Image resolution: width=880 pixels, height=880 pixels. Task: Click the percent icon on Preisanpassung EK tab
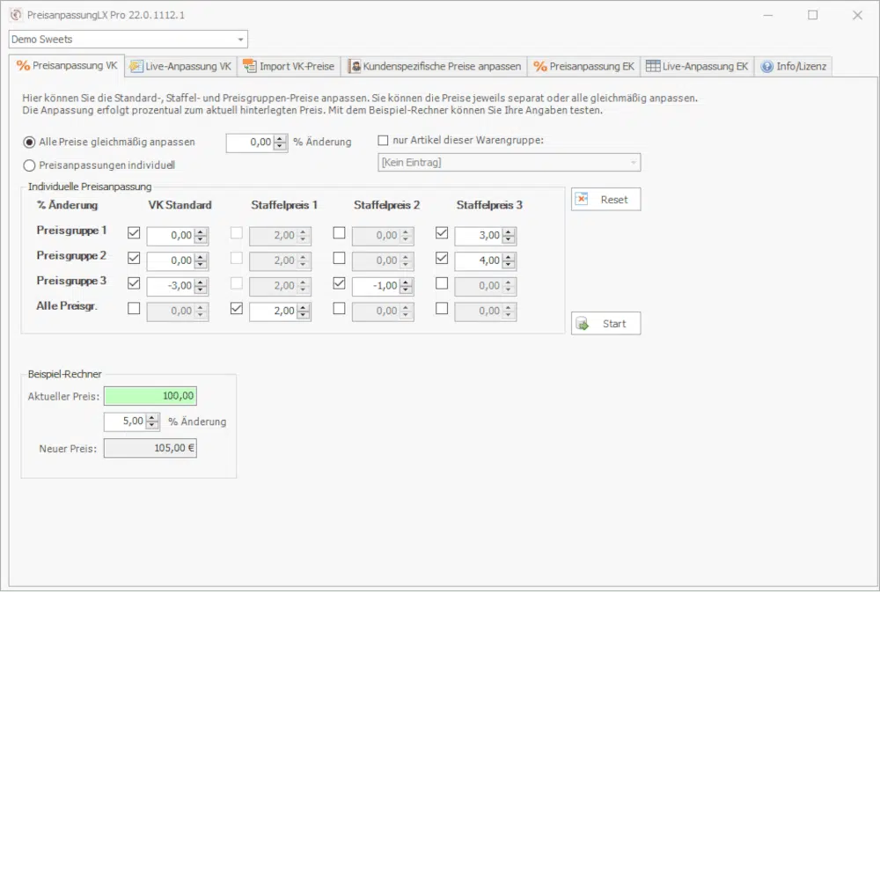click(x=540, y=66)
